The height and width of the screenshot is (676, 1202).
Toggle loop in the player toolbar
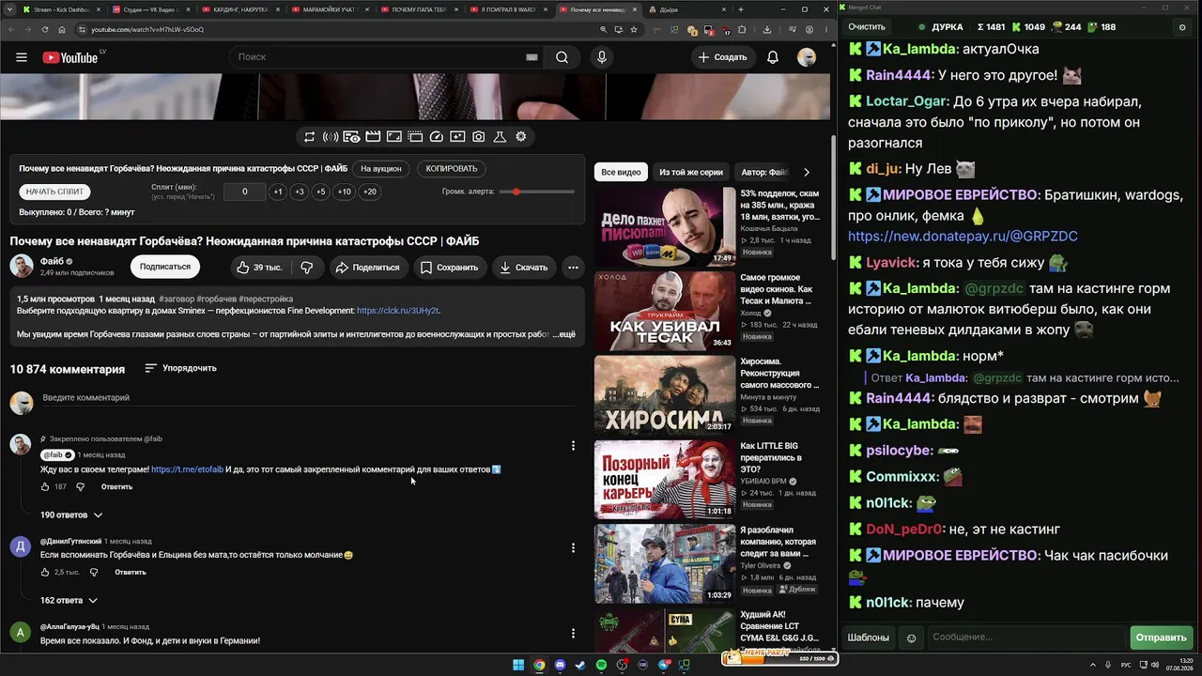point(309,137)
